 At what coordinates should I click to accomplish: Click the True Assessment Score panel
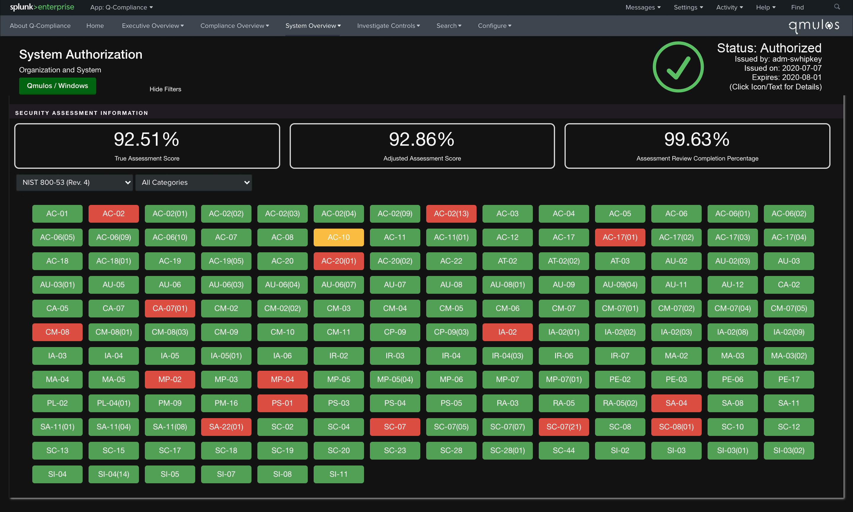(147, 146)
